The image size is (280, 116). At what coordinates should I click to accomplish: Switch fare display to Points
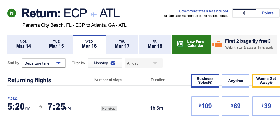click(268, 13)
